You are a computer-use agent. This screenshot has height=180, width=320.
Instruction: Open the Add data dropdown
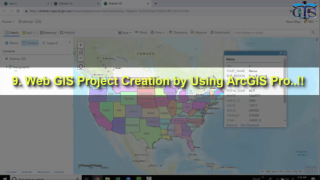(x=28, y=32)
